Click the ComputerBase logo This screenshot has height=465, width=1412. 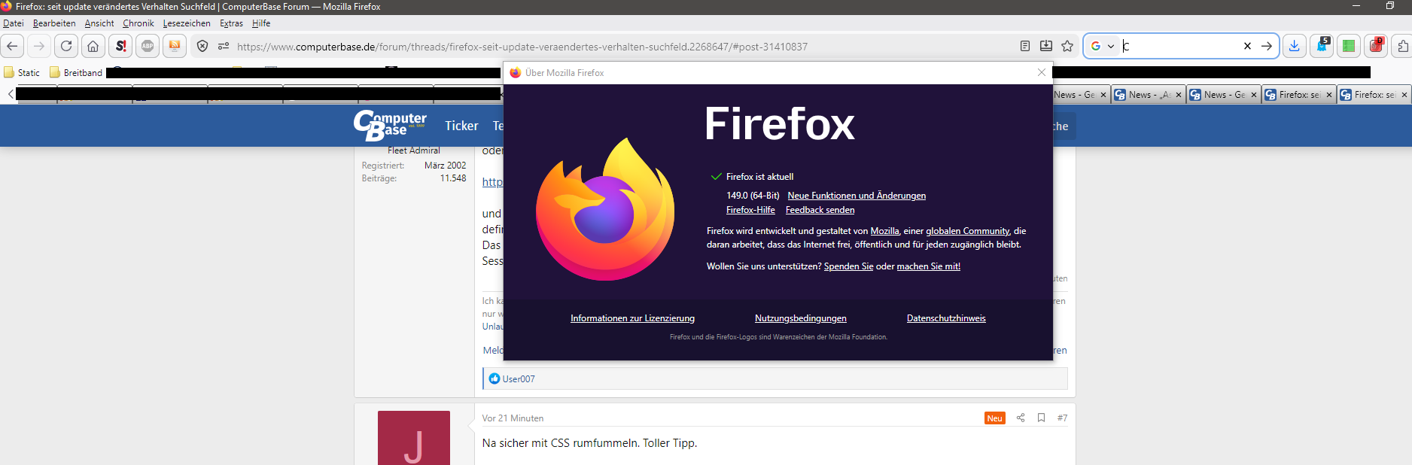(x=390, y=126)
